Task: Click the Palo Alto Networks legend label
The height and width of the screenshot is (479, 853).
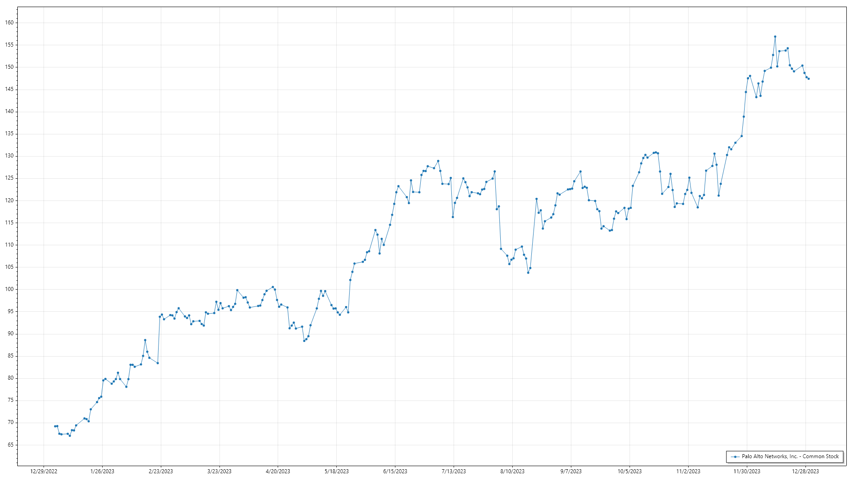Action: (x=790, y=456)
